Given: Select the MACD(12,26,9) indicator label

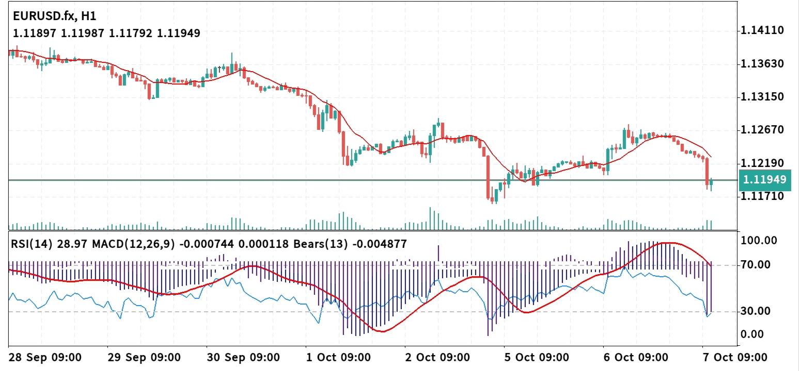Looking at the screenshot, I should [133, 244].
